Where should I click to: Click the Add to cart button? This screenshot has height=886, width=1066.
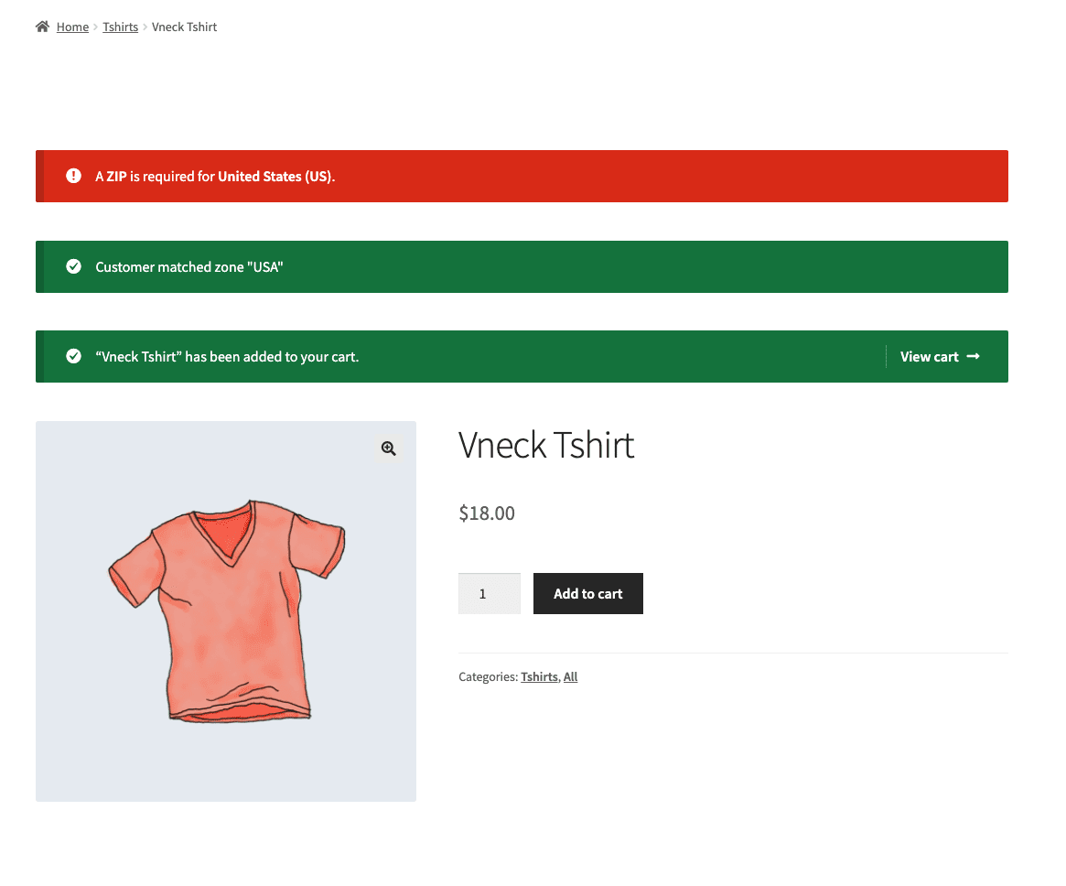pyautogui.click(x=588, y=594)
